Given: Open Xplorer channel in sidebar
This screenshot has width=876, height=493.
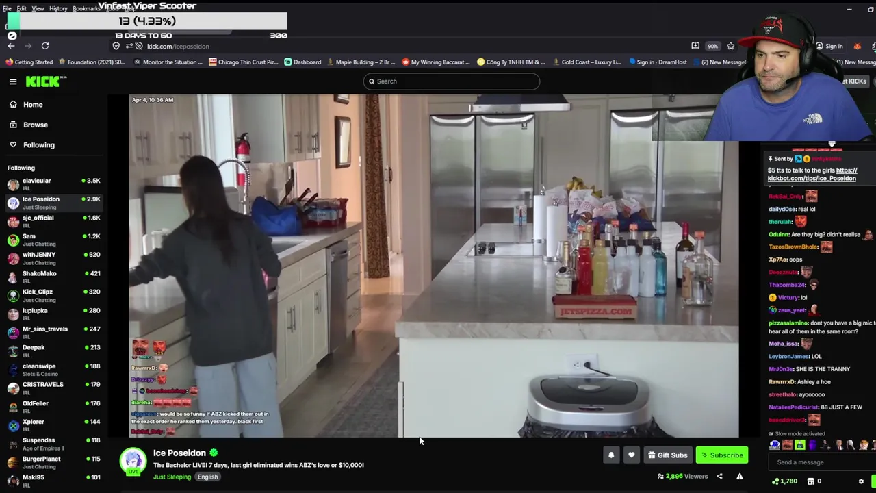Looking at the screenshot, I should [x=53, y=425].
